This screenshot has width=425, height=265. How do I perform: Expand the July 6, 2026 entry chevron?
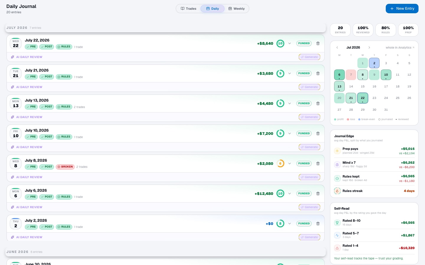pyautogui.click(x=290, y=193)
